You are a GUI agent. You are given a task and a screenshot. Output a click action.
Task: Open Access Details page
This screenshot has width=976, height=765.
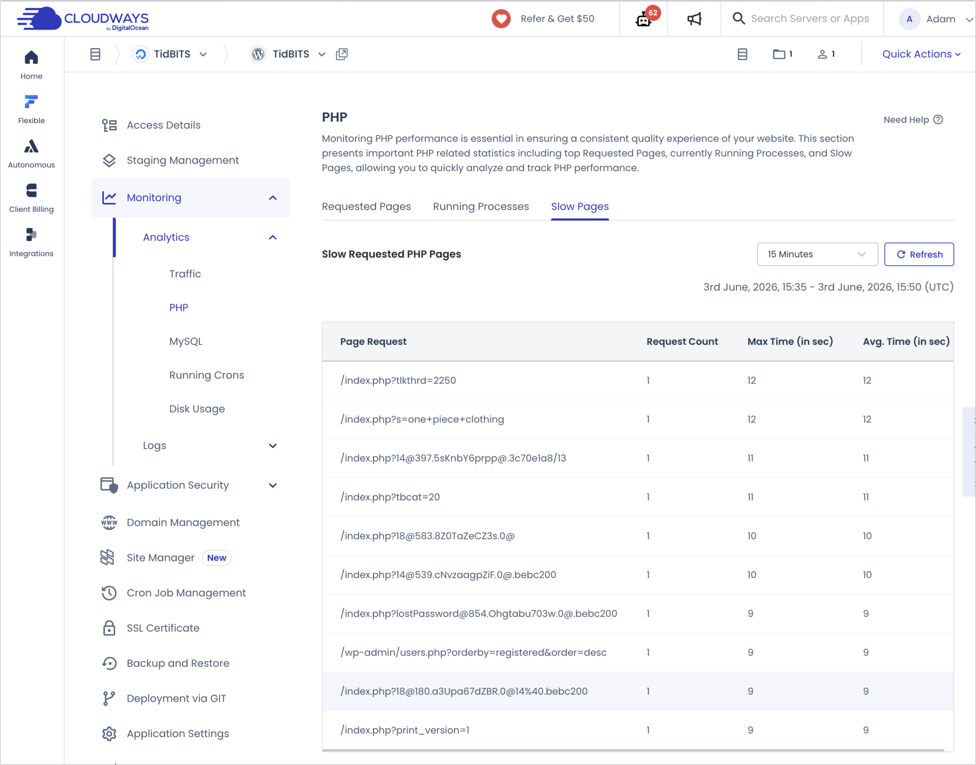point(164,125)
